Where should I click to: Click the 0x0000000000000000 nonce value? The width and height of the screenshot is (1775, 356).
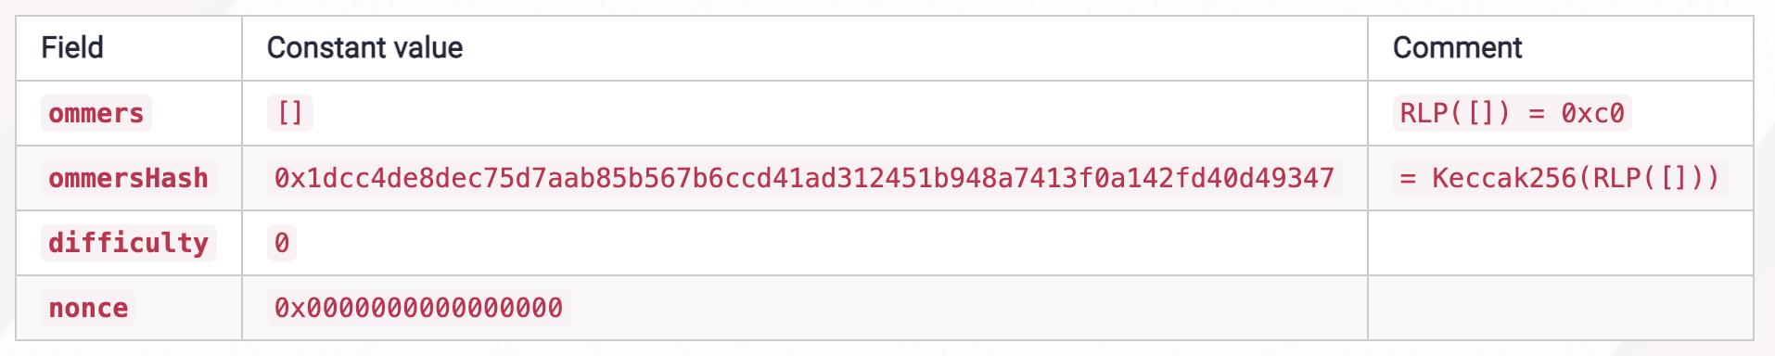pyautogui.click(x=418, y=308)
